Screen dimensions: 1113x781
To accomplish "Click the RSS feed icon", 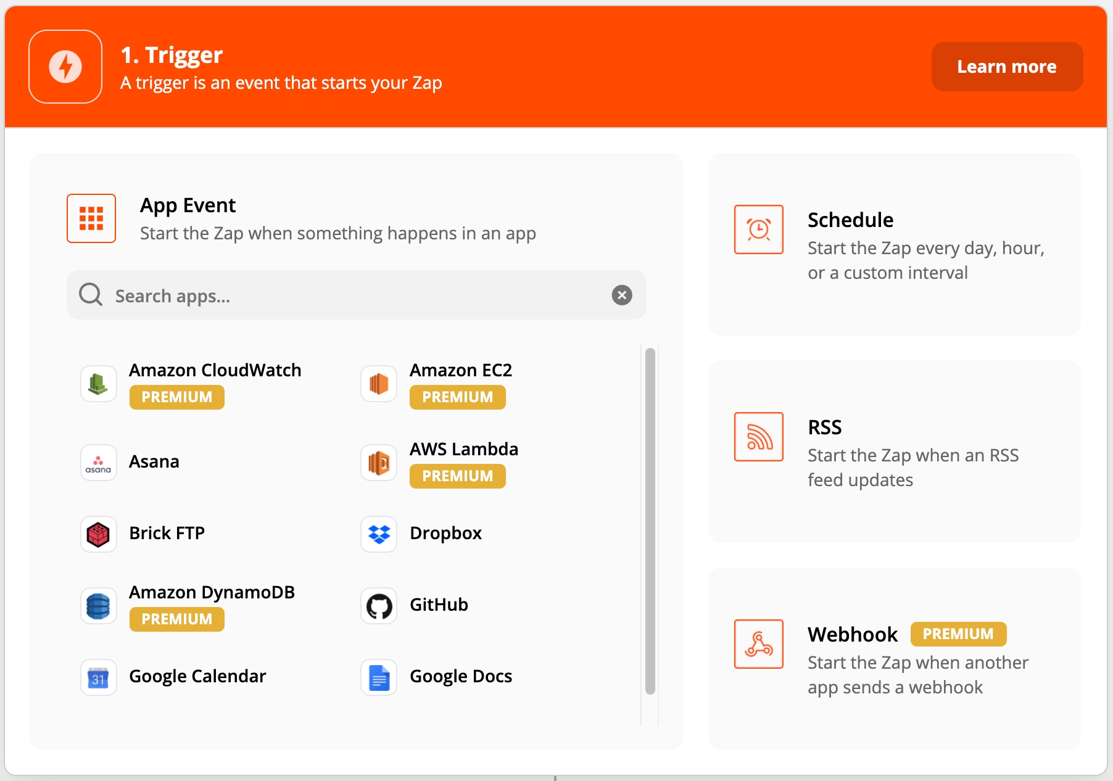I will (x=759, y=437).
